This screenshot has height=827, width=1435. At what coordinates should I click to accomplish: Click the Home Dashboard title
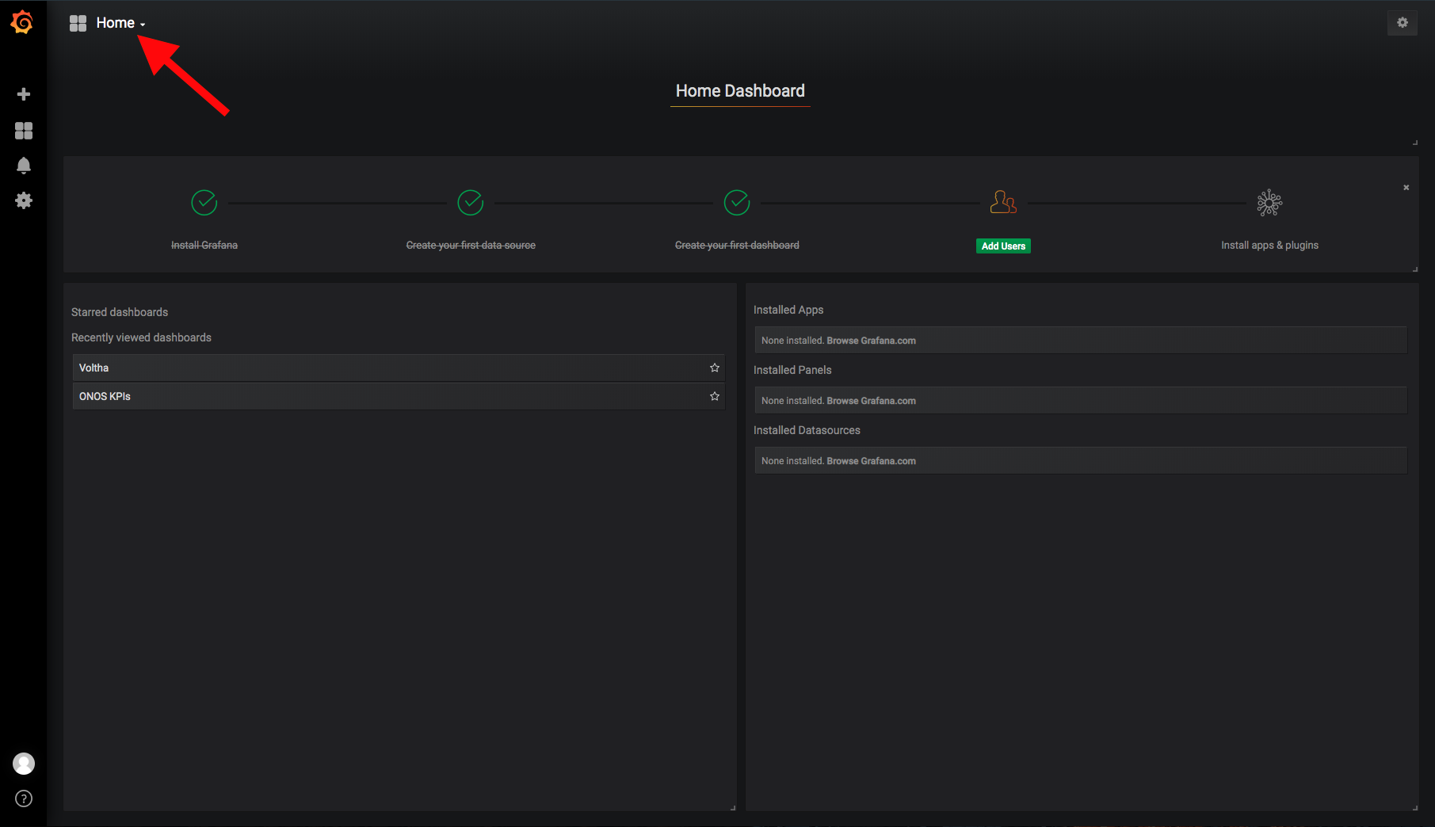[740, 91]
